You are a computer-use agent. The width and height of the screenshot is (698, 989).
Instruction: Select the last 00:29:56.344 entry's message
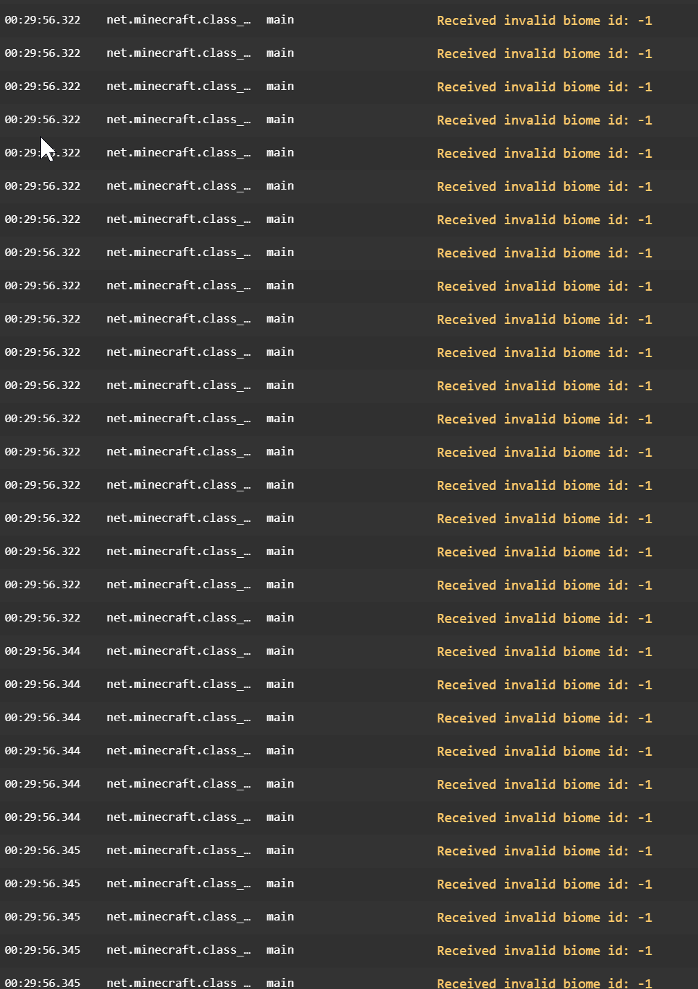click(x=544, y=817)
